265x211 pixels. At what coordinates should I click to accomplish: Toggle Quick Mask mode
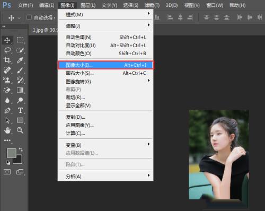7,172
